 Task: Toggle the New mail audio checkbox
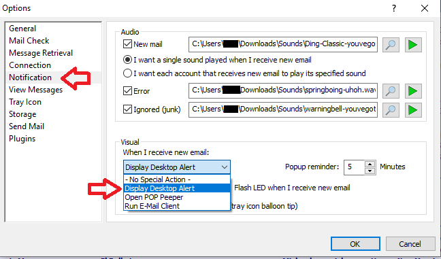pyautogui.click(x=127, y=44)
